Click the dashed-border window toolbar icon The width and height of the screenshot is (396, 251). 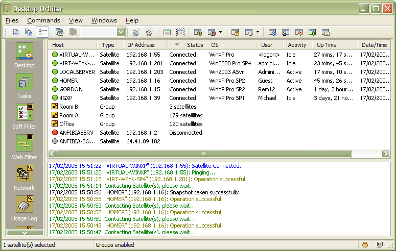point(180,32)
